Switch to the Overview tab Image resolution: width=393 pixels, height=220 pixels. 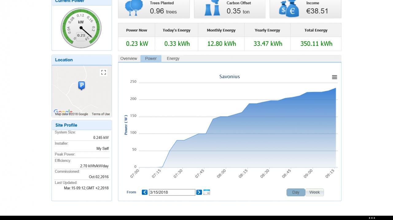click(129, 58)
